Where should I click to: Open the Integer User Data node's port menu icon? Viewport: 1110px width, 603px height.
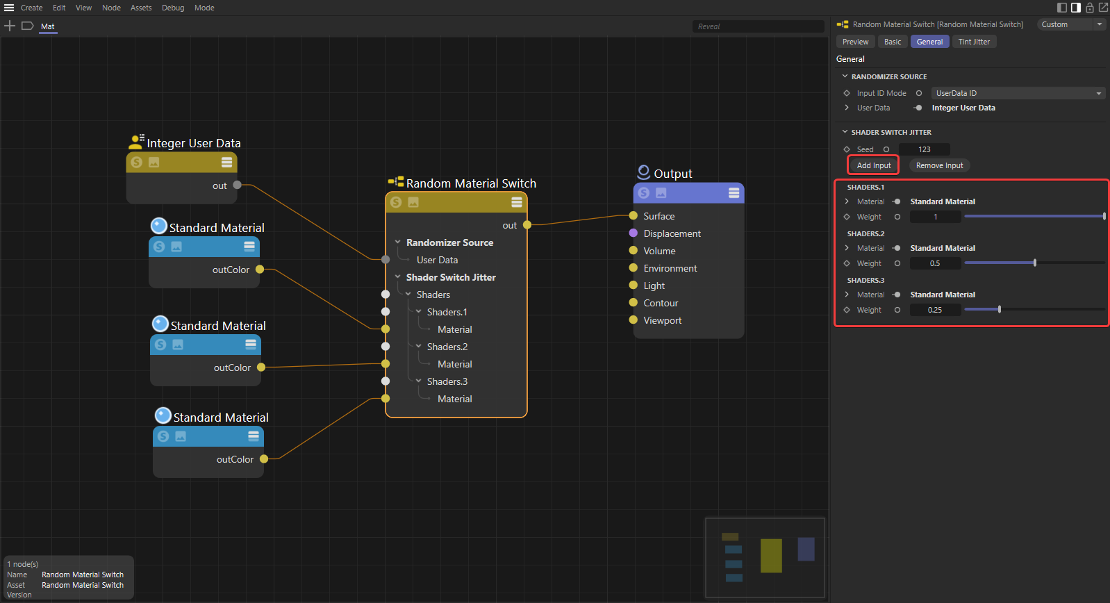[x=226, y=162]
